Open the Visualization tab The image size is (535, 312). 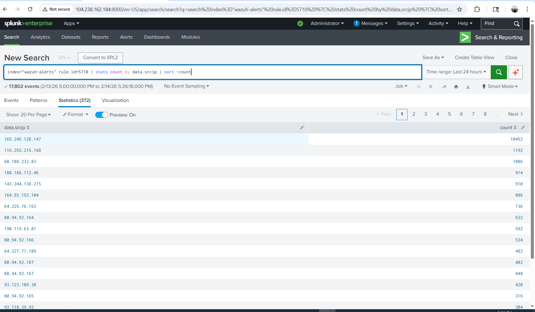click(115, 100)
